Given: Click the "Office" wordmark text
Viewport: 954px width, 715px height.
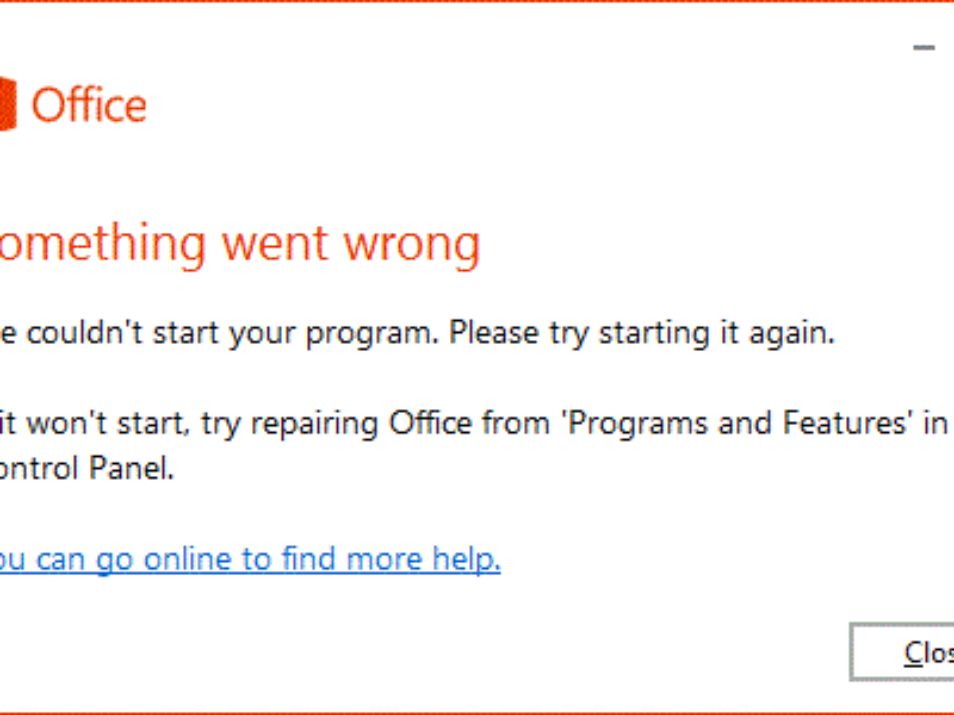Looking at the screenshot, I should pos(89,106).
